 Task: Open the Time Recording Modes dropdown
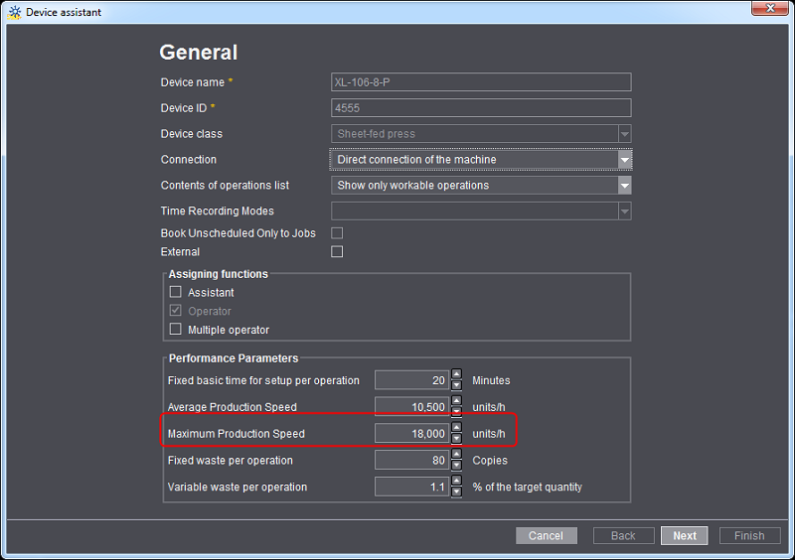click(624, 211)
